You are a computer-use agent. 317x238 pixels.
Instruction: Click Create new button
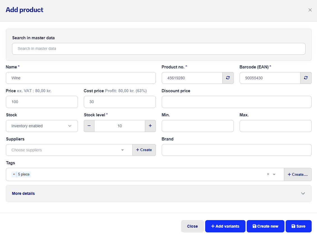(265, 226)
